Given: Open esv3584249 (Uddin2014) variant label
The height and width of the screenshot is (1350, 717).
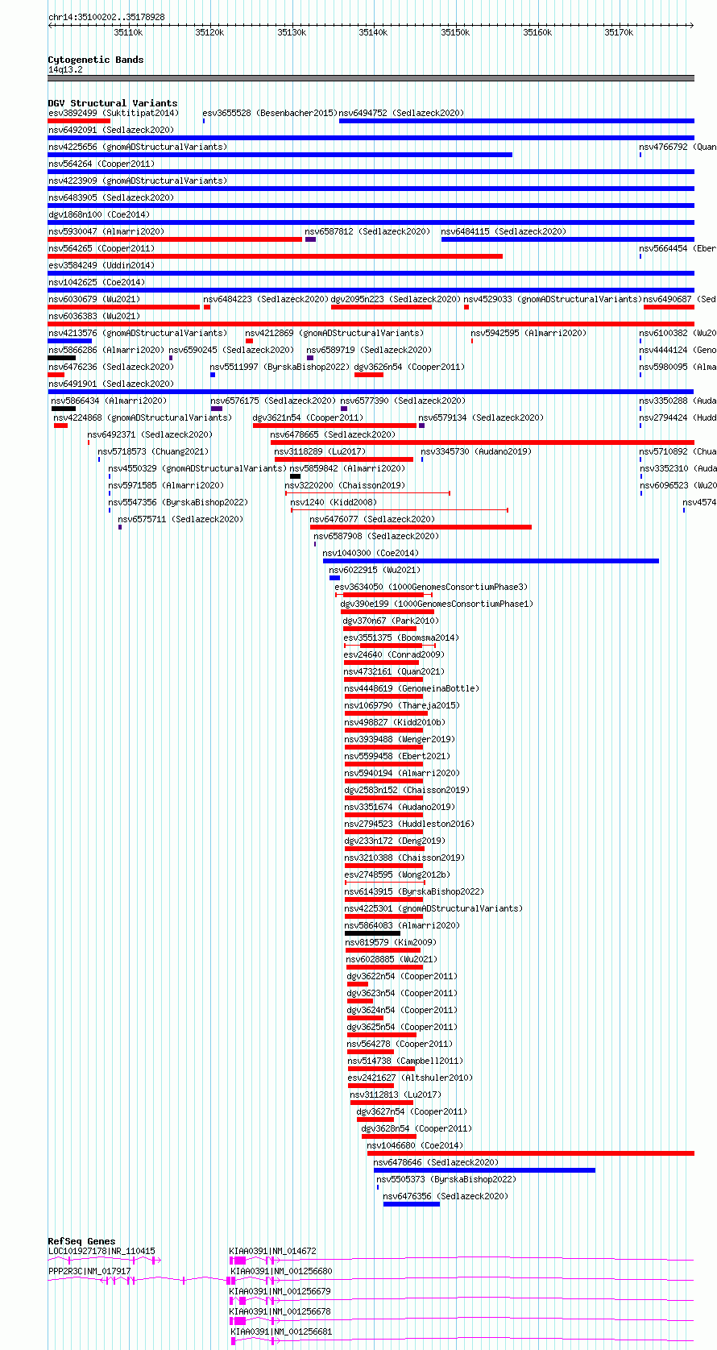Looking at the screenshot, I should 101,265.
